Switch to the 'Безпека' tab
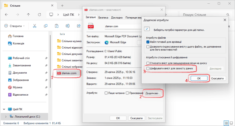The width and height of the screenshot is (235, 126). coord(103,18)
